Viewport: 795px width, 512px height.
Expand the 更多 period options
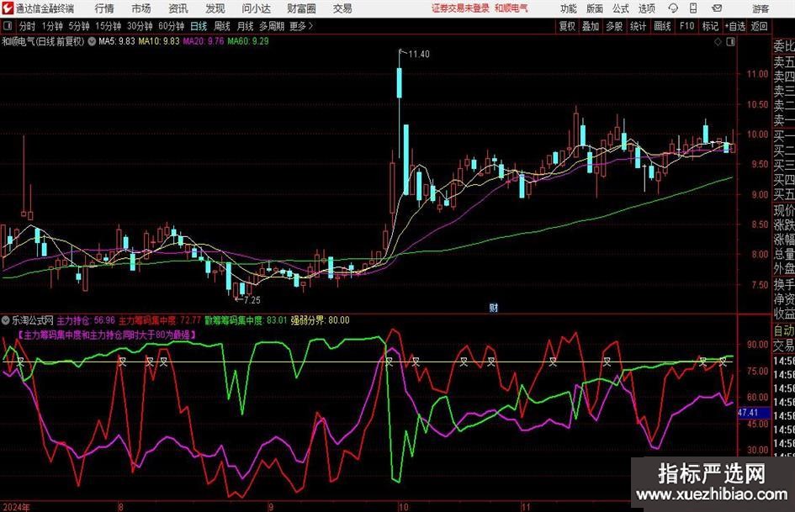pos(301,26)
